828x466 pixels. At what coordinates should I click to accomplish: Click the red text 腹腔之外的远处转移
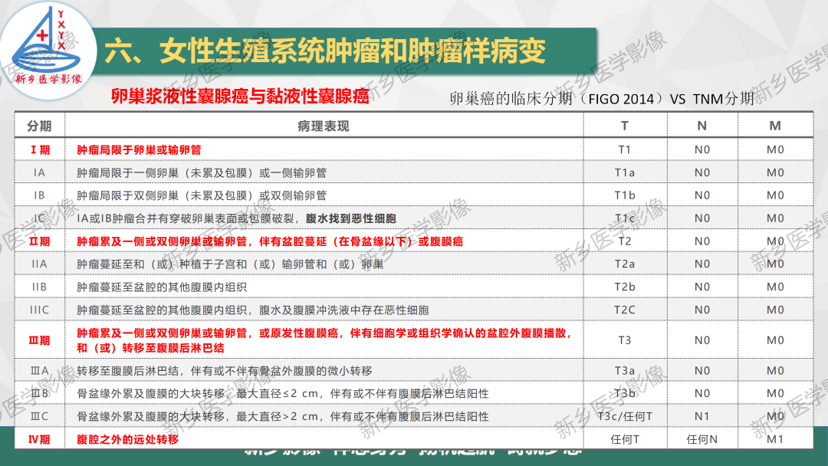tap(128, 439)
